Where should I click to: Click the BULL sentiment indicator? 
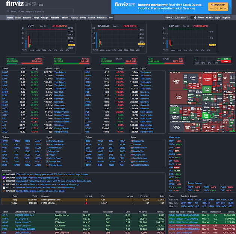point(226,59)
